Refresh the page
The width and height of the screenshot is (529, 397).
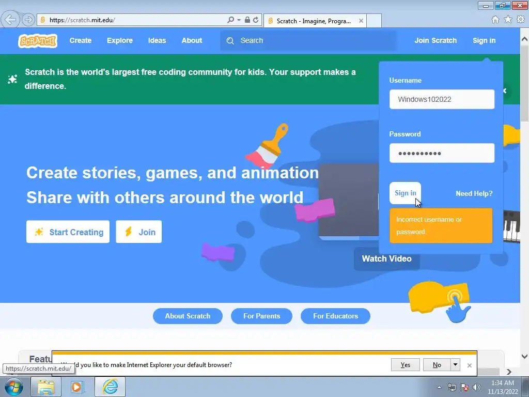point(256,20)
